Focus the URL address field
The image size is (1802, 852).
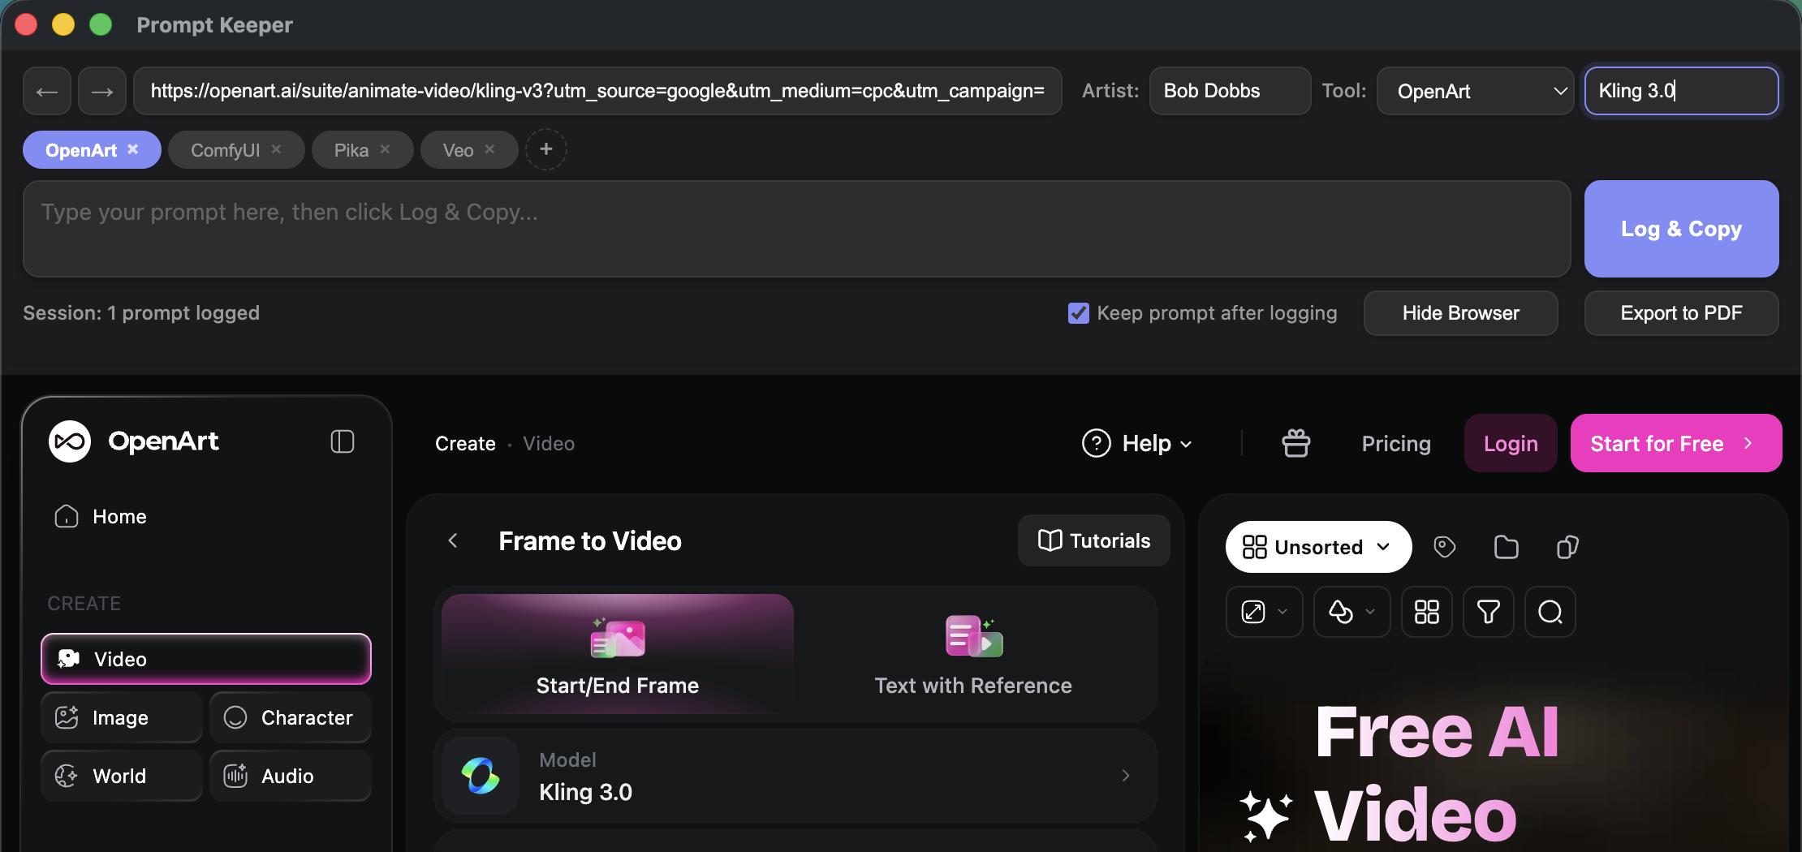tap(597, 91)
